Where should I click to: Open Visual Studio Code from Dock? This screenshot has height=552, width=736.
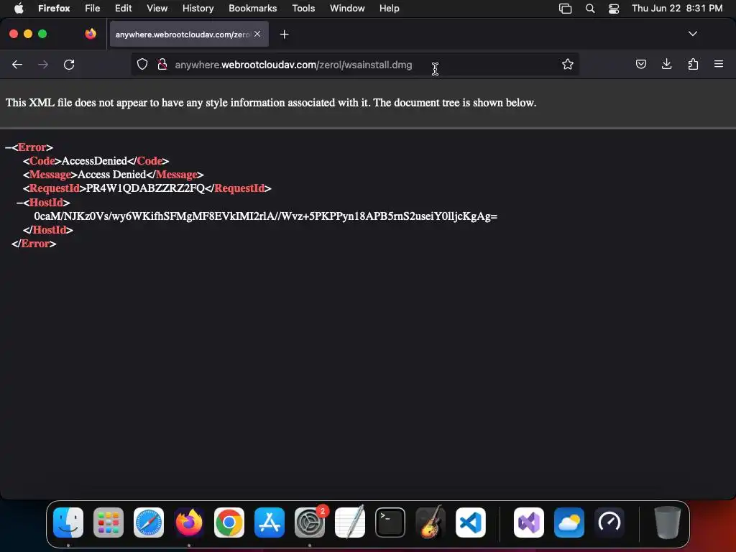pyautogui.click(x=471, y=523)
